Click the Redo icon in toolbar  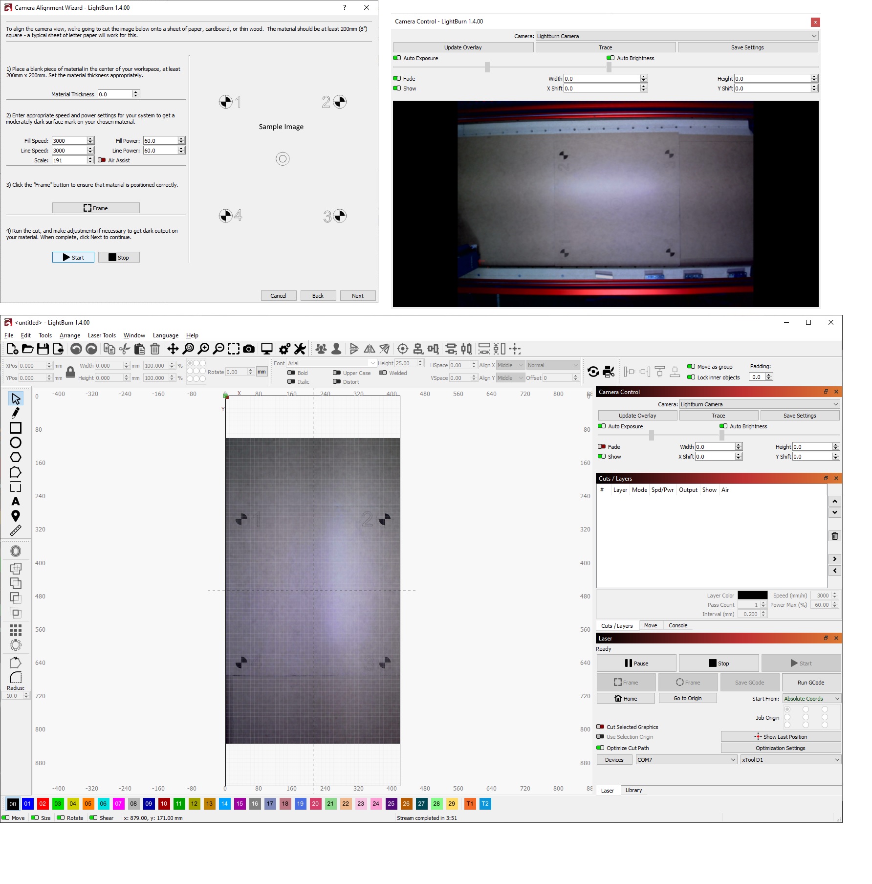91,349
